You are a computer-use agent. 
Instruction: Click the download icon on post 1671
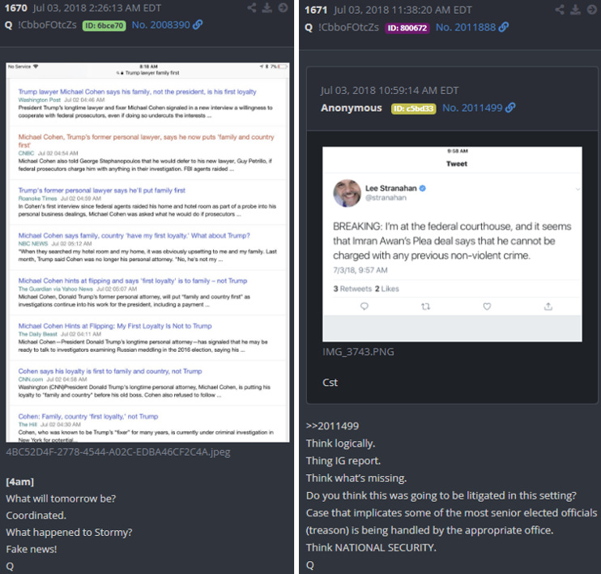click(x=575, y=10)
